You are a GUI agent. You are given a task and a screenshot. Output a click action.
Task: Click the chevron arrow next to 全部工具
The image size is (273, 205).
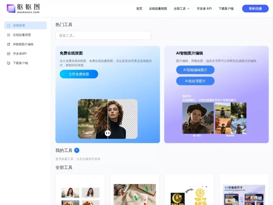pos(188,9)
